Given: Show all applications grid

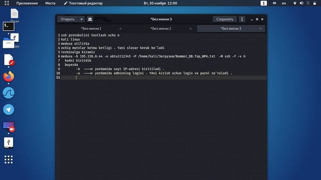Looking at the screenshot, I should tap(9, 159).
